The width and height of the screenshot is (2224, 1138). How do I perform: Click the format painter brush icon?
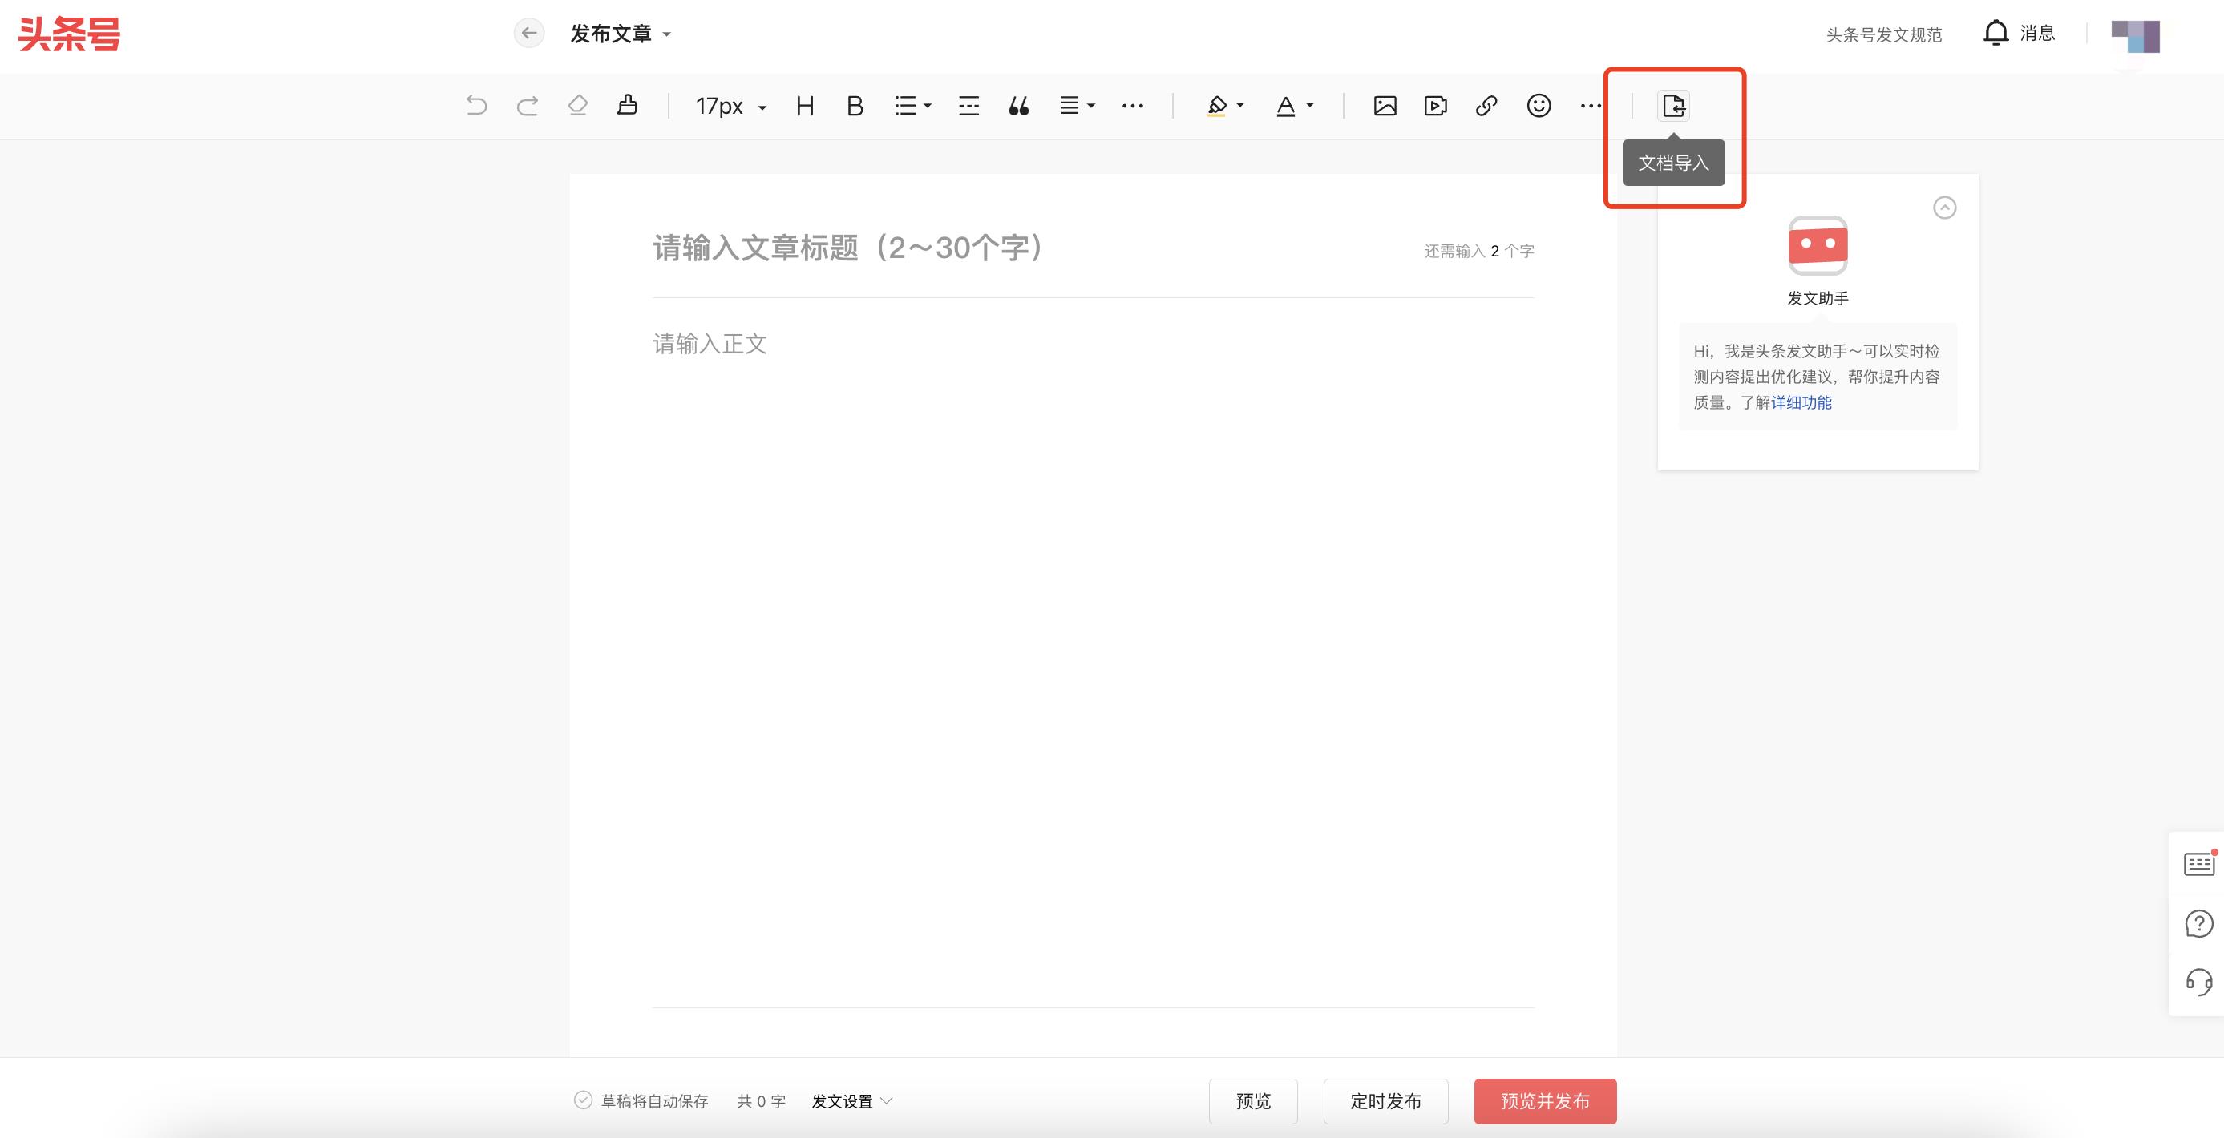[x=628, y=105]
